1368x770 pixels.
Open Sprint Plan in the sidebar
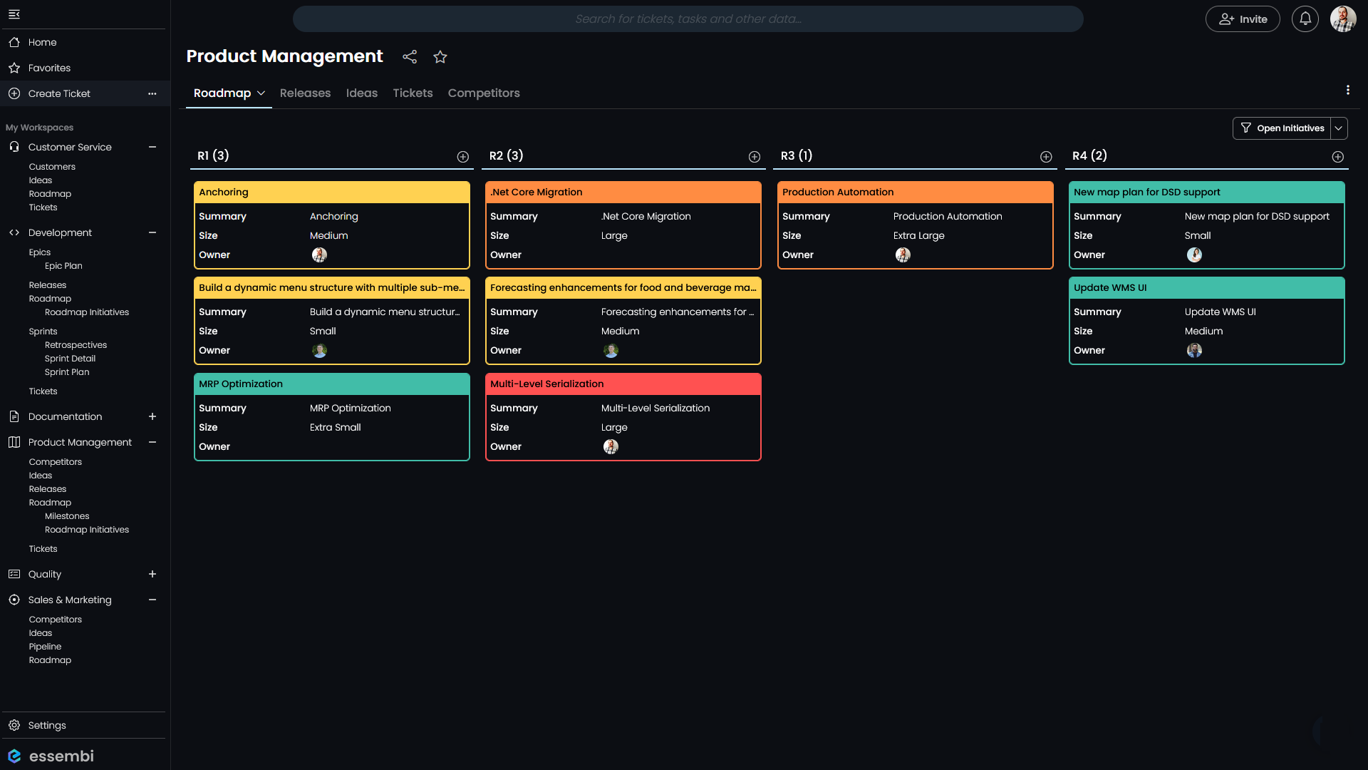pos(67,372)
